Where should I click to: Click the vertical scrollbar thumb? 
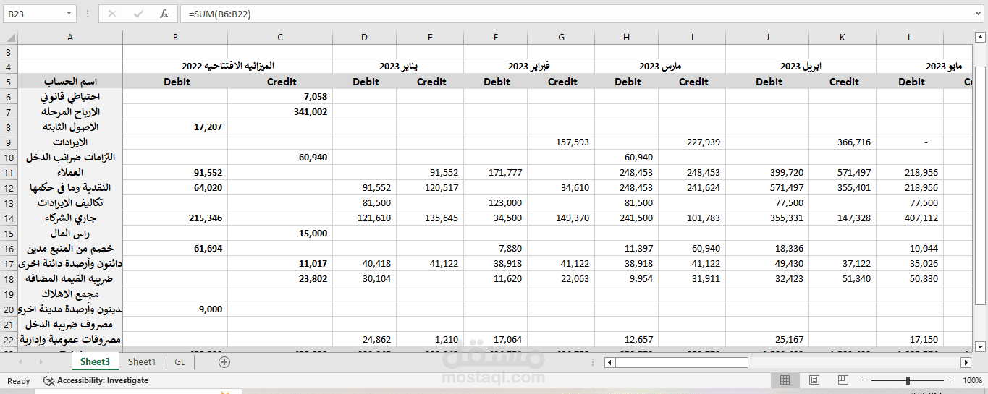pos(980,184)
